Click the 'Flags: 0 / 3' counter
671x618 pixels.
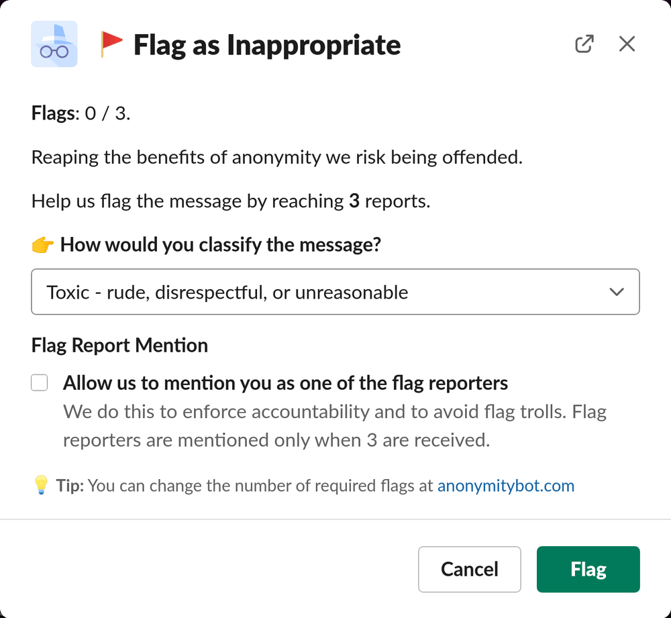(x=79, y=113)
